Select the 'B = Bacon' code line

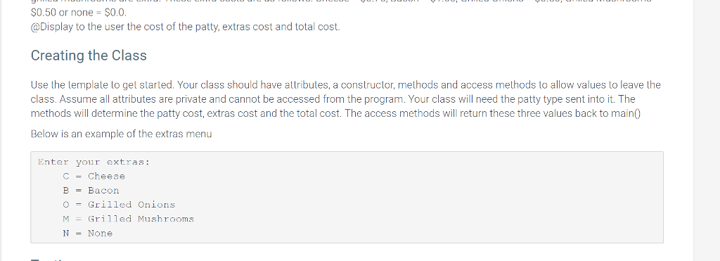[91, 191]
